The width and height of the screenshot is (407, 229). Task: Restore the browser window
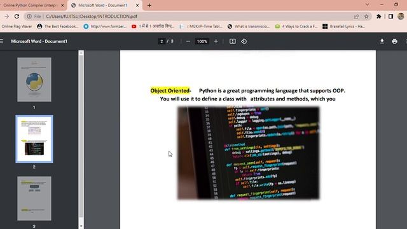tap(396, 4)
